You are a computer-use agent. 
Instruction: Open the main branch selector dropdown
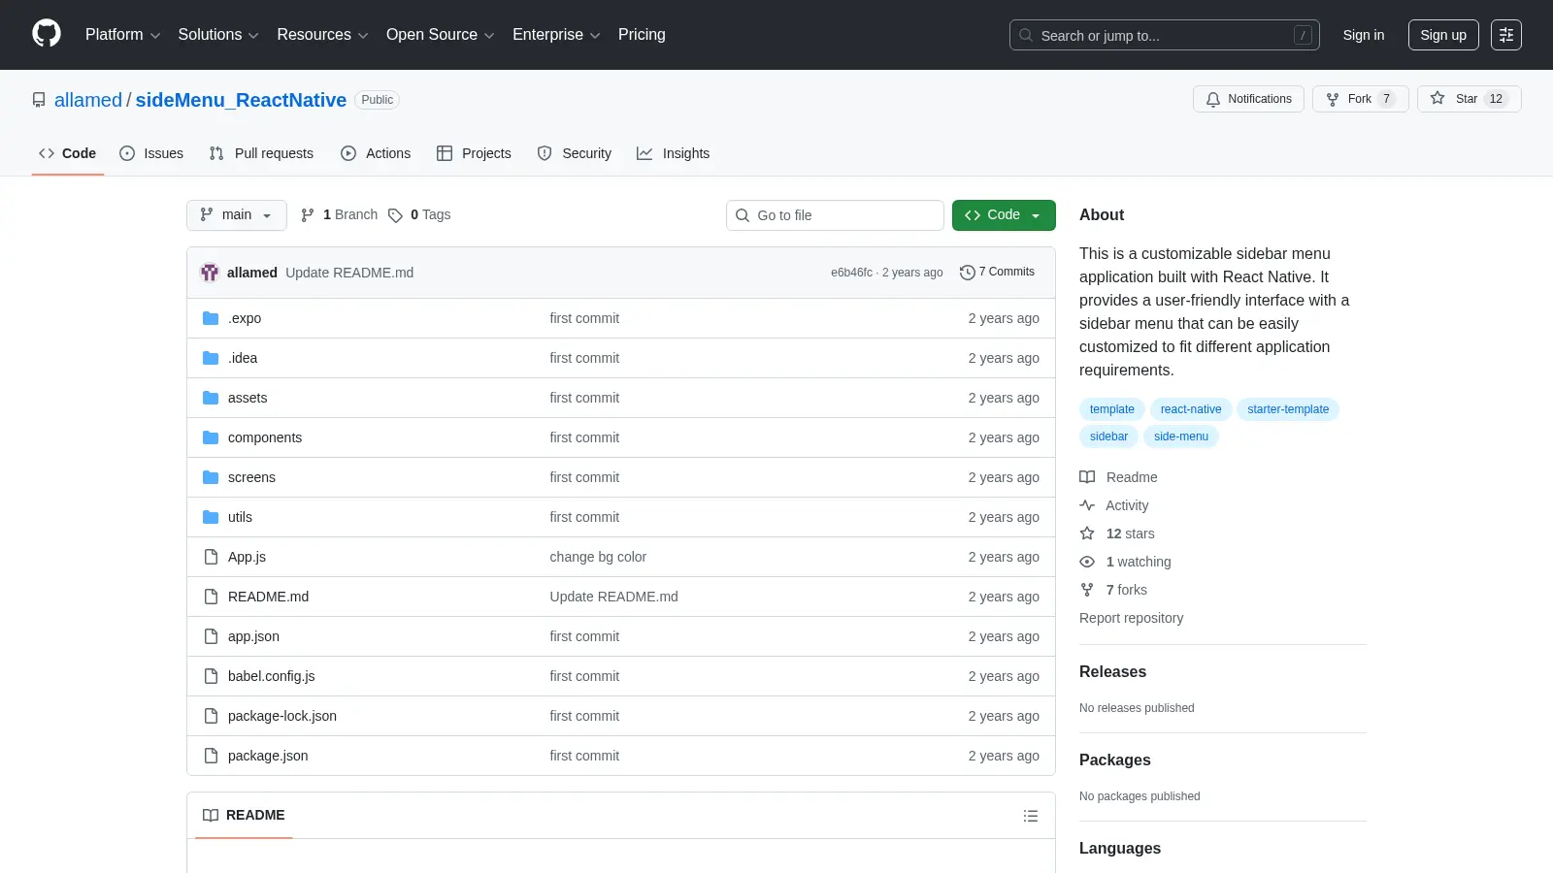coord(237,215)
